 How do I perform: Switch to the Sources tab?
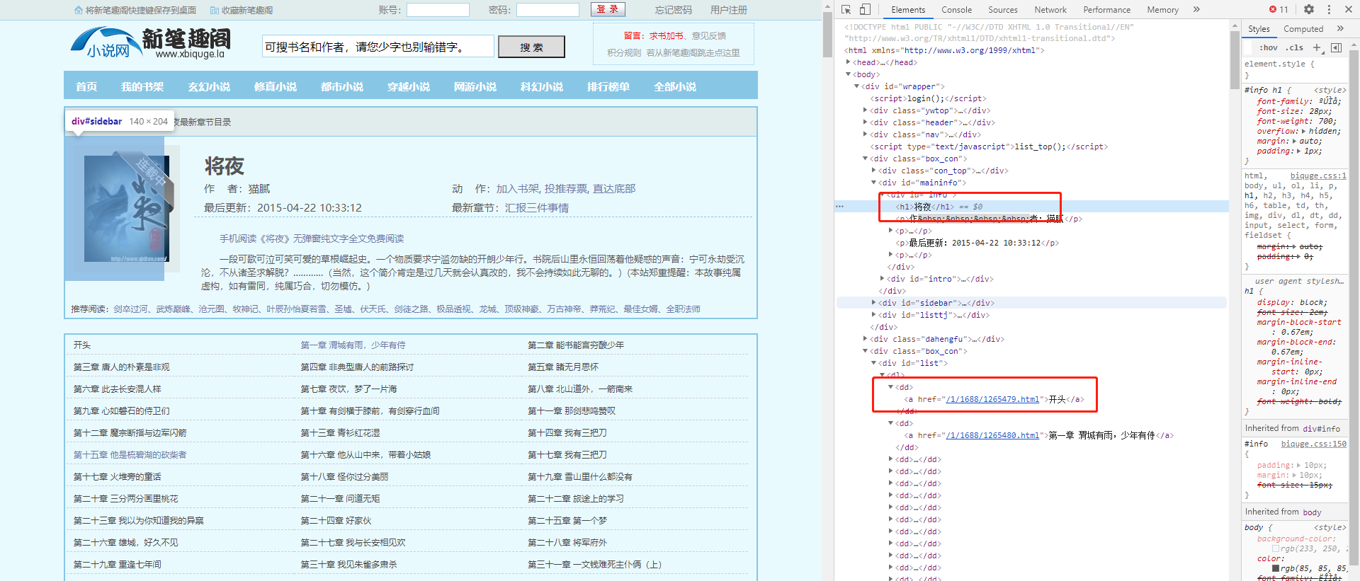coord(1002,10)
